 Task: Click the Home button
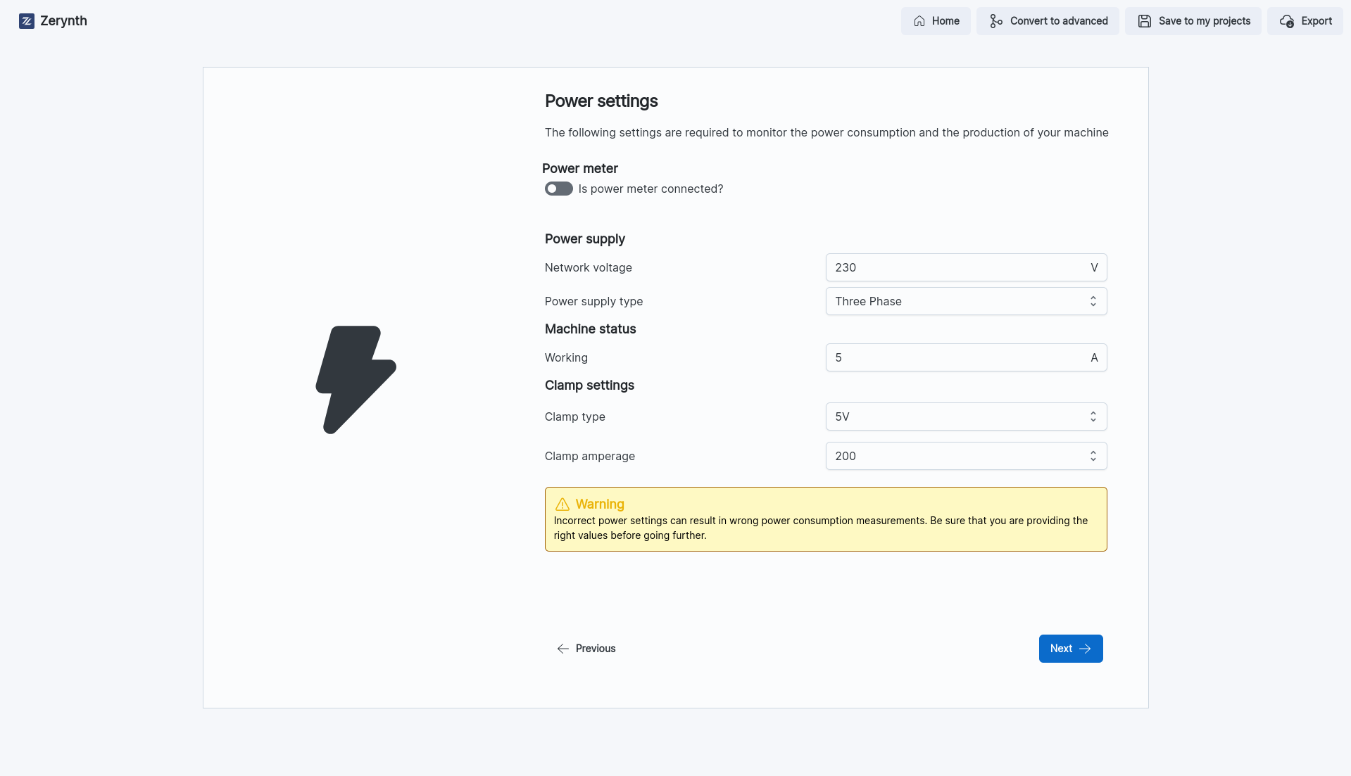[936, 21]
